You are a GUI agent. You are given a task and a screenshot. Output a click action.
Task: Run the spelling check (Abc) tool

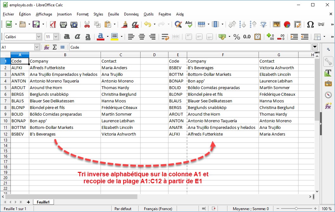click(x=189, y=24)
